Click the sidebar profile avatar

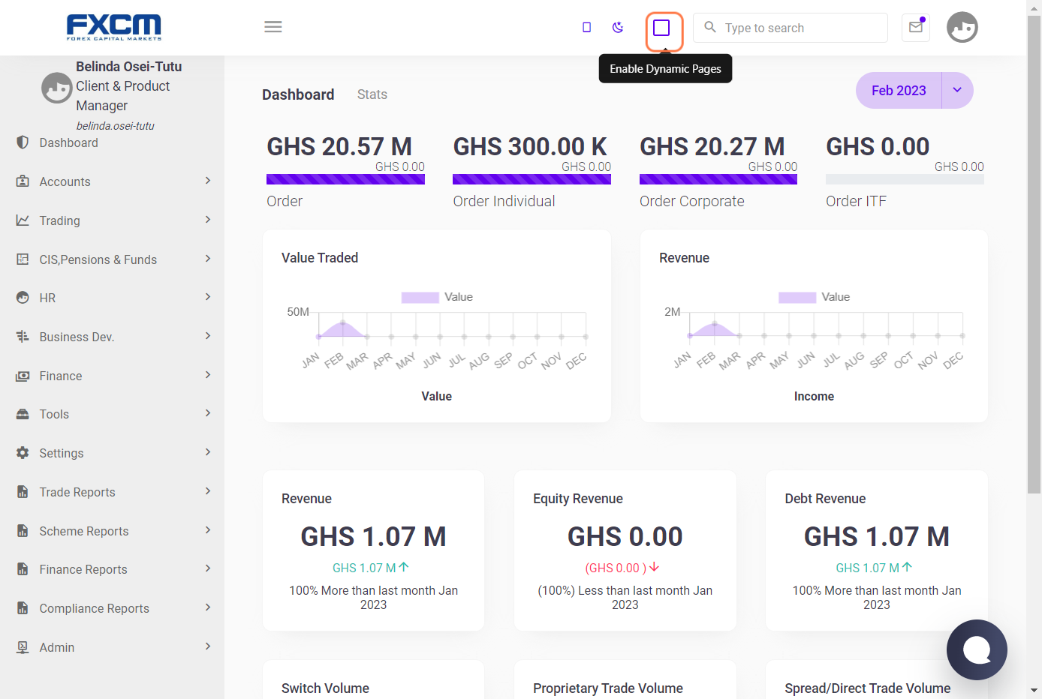(x=57, y=88)
